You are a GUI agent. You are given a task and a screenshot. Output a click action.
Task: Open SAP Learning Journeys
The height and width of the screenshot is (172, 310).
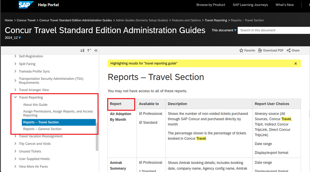[x=250, y=5]
